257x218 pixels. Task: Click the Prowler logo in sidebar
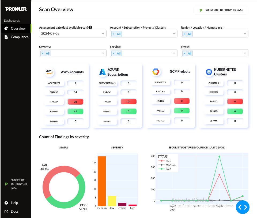point(16,9)
